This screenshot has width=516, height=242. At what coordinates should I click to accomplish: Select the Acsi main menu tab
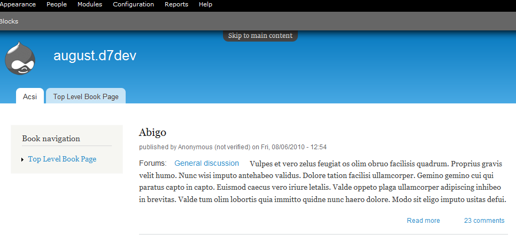tap(30, 96)
